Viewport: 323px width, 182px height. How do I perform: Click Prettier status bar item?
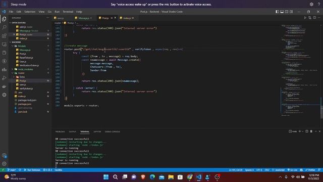coord(310,170)
